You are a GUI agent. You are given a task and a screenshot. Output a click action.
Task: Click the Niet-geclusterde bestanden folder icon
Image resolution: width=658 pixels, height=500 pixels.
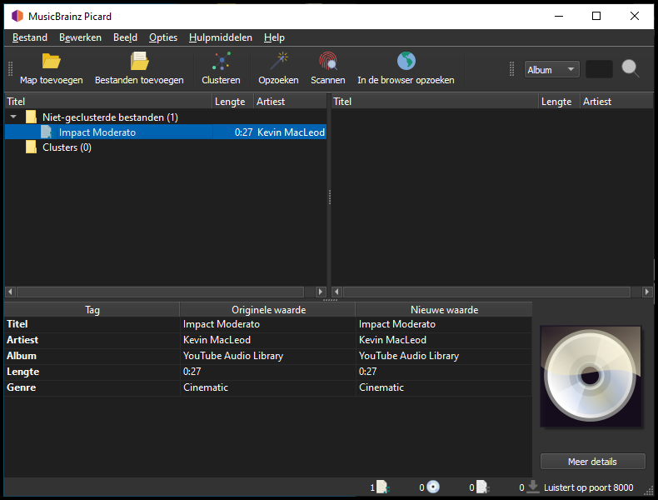pyautogui.click(x=31, y=117)
